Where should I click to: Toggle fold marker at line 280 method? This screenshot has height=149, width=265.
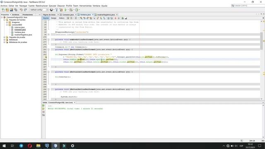point(48,50)
